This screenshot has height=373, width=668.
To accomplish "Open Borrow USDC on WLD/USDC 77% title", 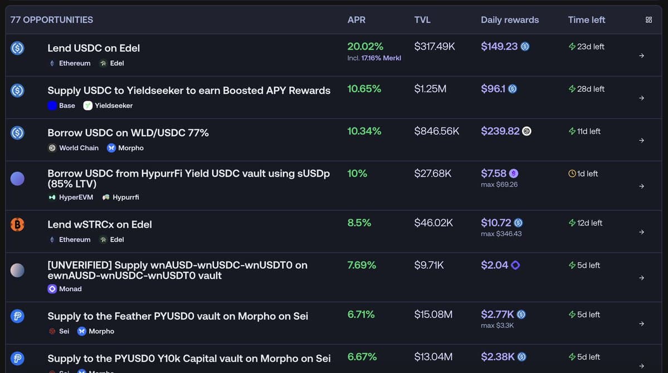I will (128, 133).
